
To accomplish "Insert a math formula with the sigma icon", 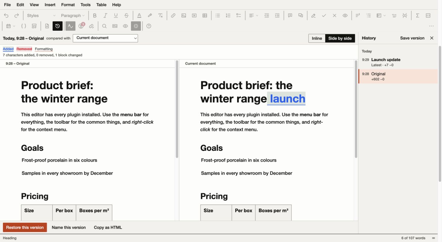I will point(417,16).
